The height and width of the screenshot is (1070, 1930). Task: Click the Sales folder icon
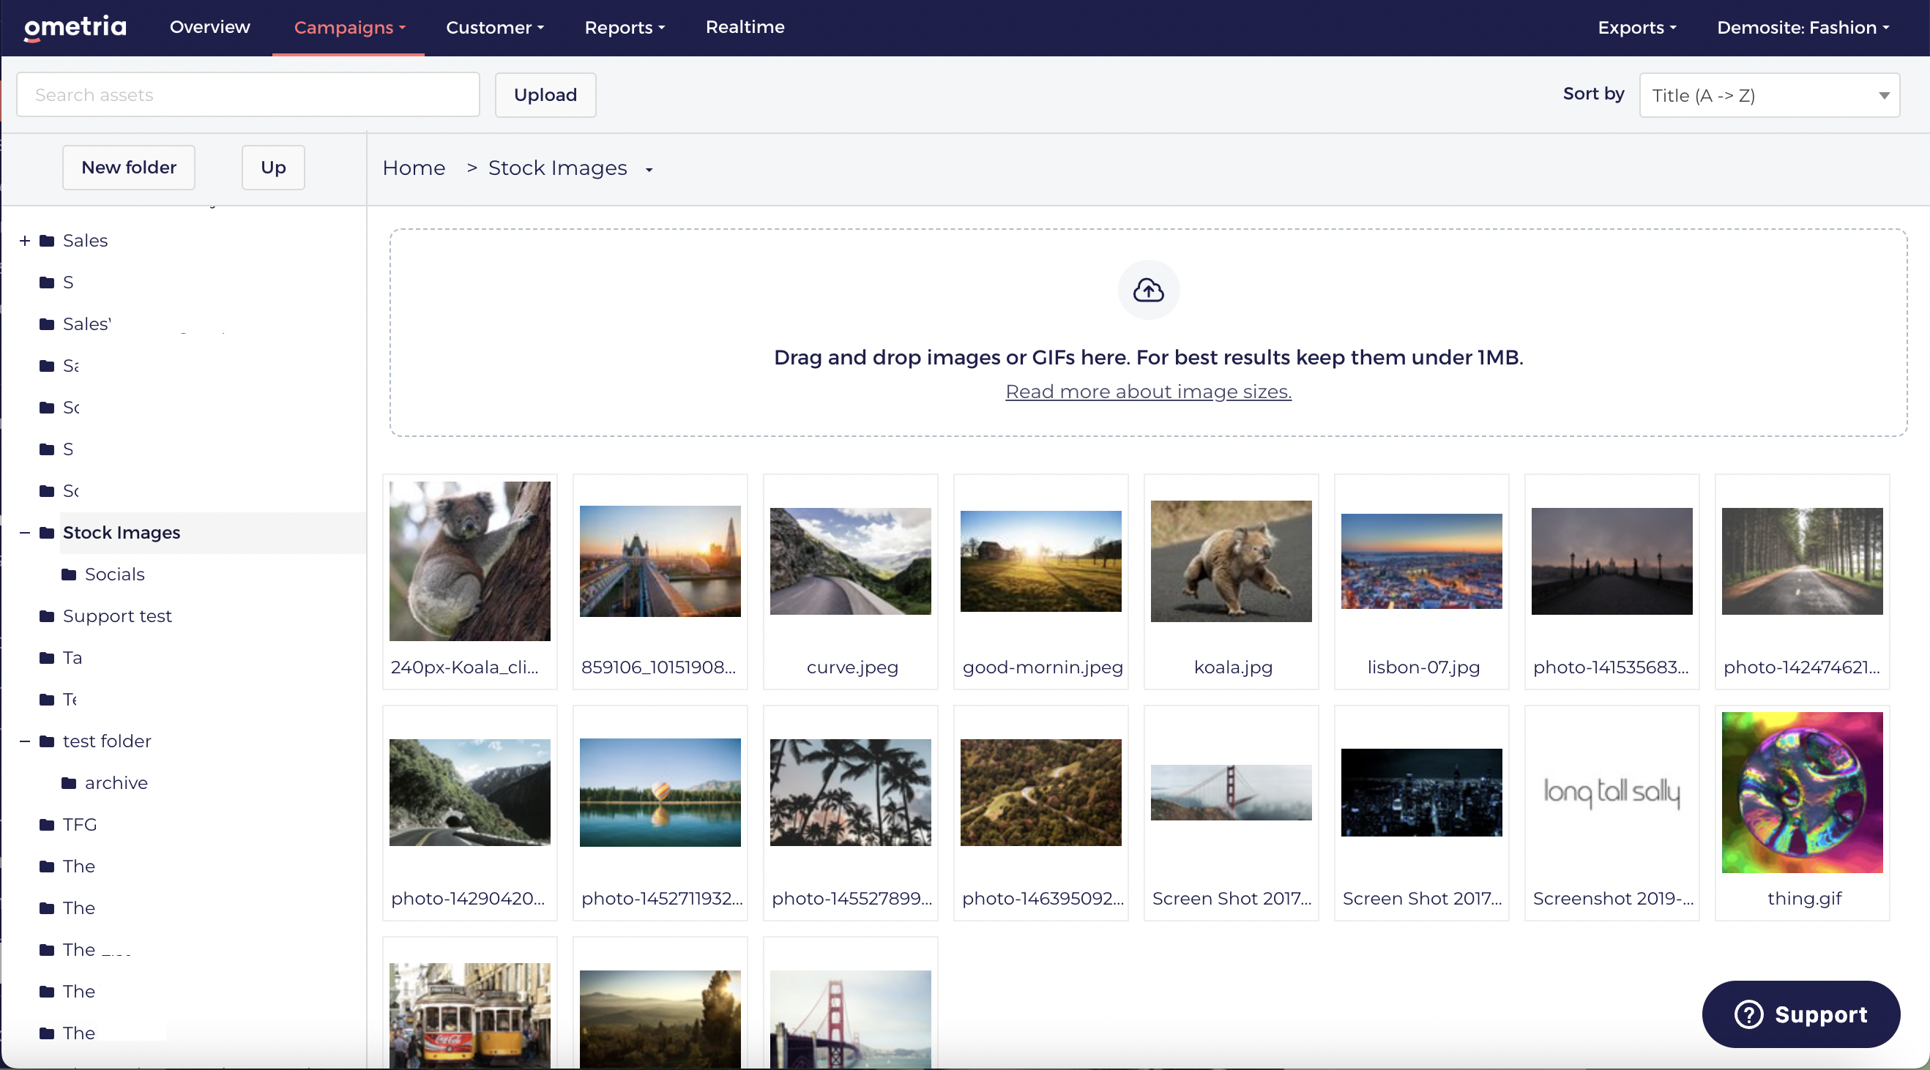(x=46, y=240)
